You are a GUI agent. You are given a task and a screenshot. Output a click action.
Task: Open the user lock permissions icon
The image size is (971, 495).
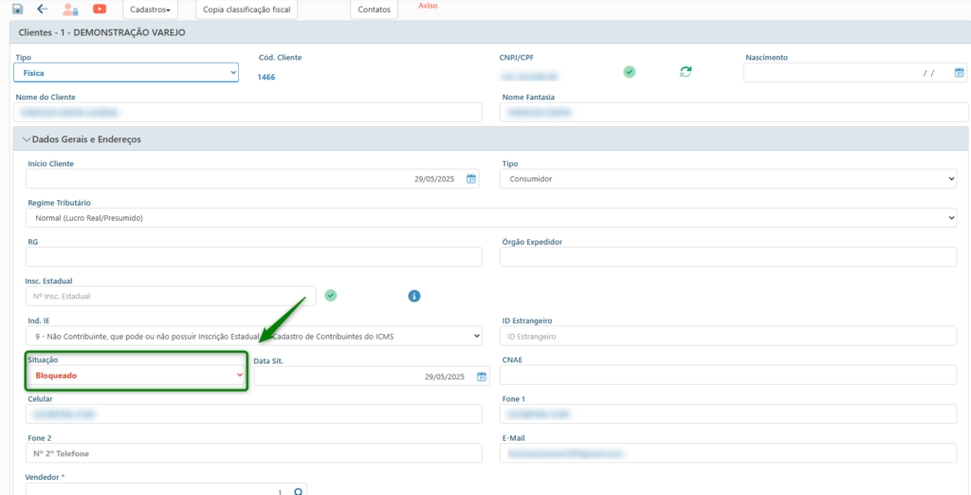70,9
